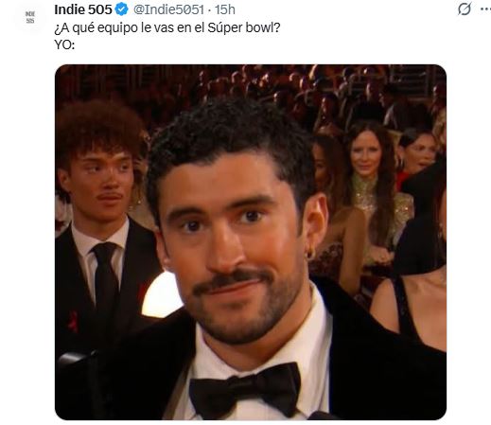This screenshot has height=425, width=491.
Task: Open the Grok explain-post icon
Action: point(465,9)
